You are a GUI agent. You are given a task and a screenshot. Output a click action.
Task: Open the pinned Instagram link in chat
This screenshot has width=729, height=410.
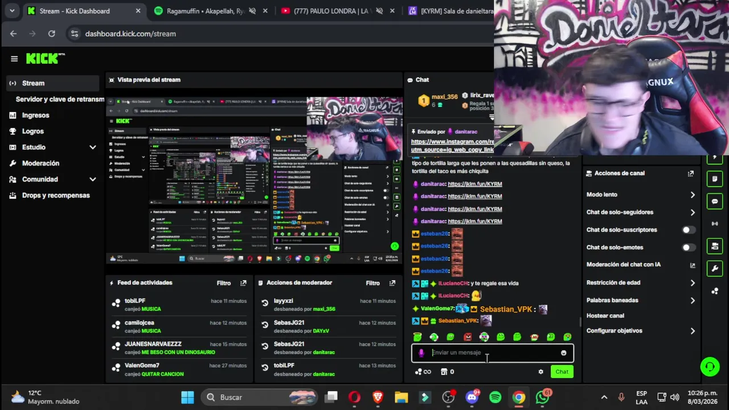point(452,146)
